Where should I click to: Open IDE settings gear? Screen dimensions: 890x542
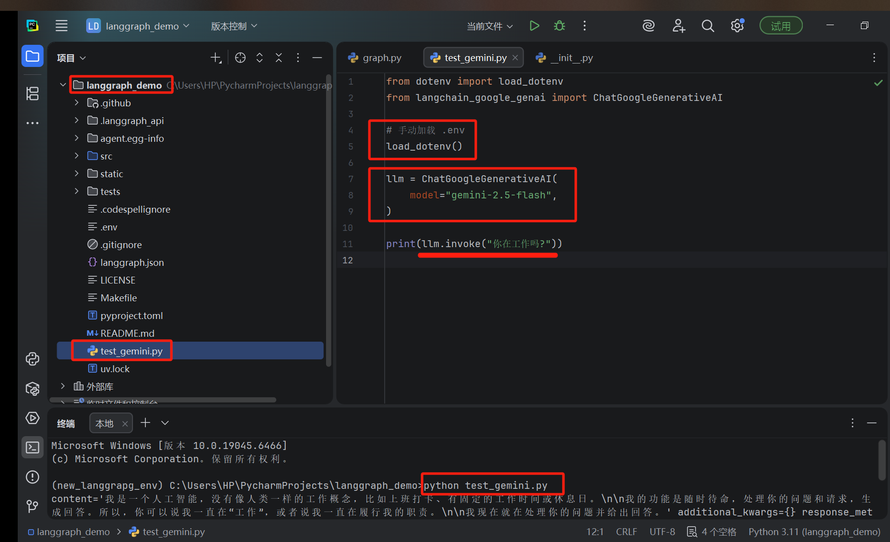737,26
